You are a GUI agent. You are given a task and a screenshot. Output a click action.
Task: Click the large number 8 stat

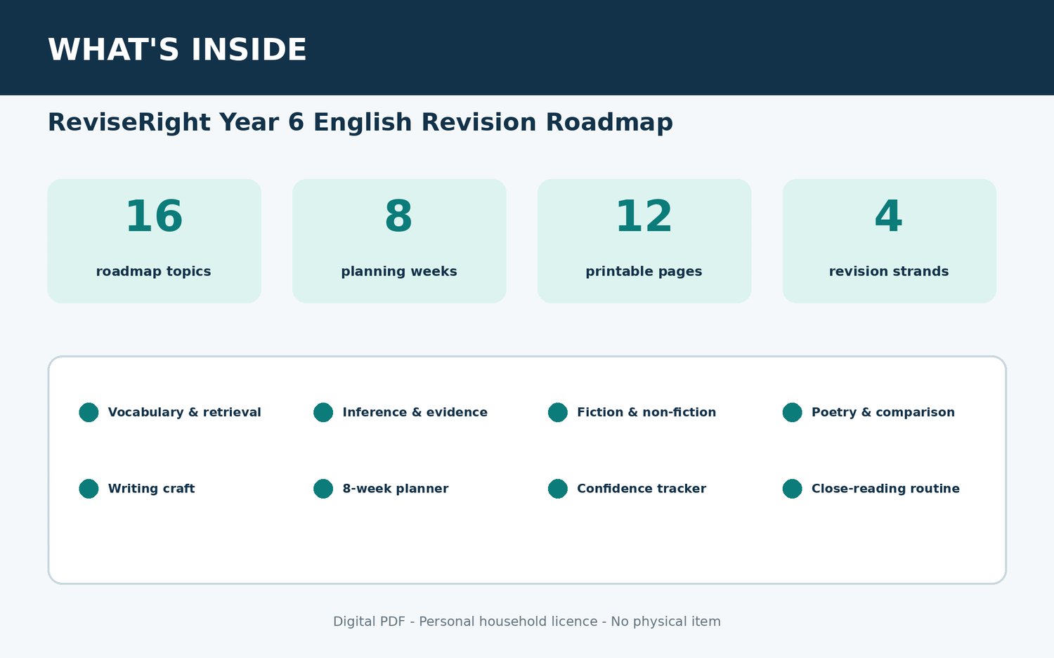coord(398,216)
